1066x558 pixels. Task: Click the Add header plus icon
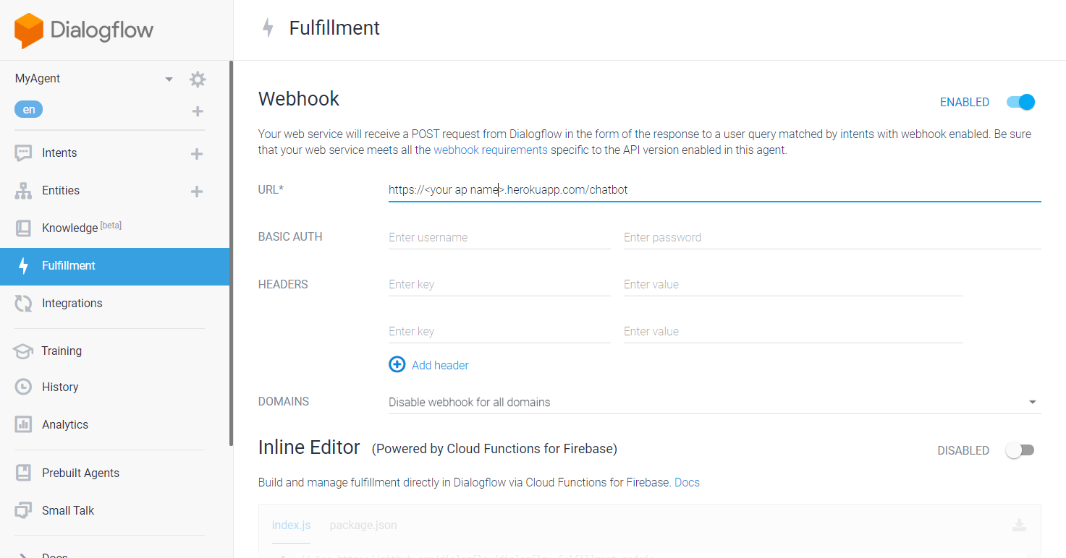tap(397, 365)
